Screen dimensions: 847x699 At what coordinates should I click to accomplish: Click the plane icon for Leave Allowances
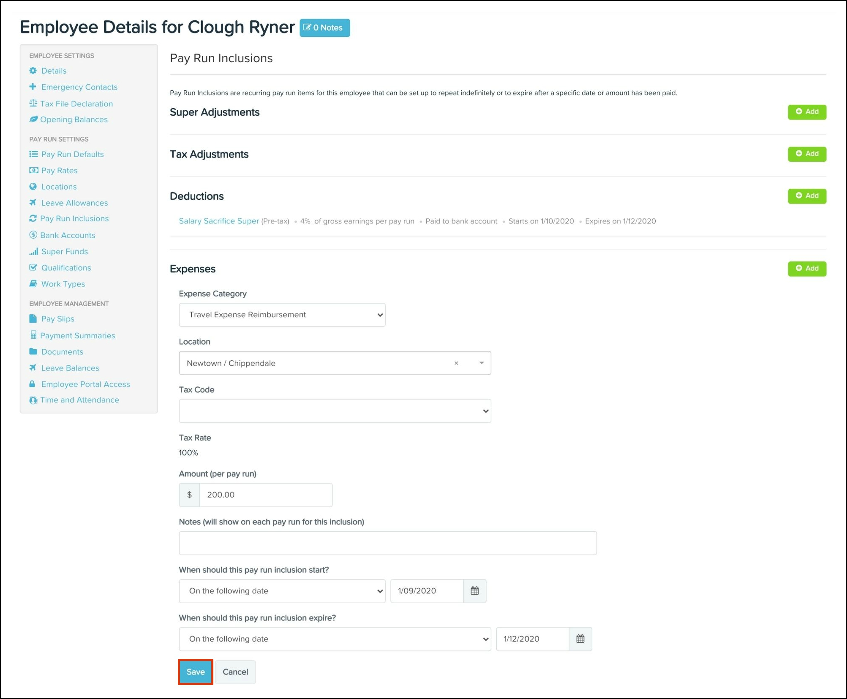[33, 203]
